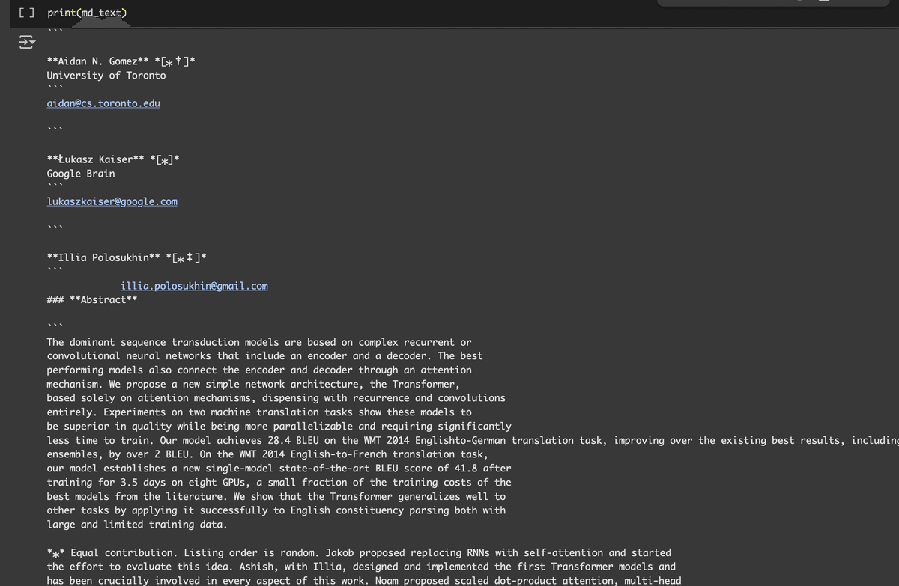The height and width of the screenshot is (586, 899).
Task: Click the Google Brain affiliation text
Action: [x=80, y=173]
